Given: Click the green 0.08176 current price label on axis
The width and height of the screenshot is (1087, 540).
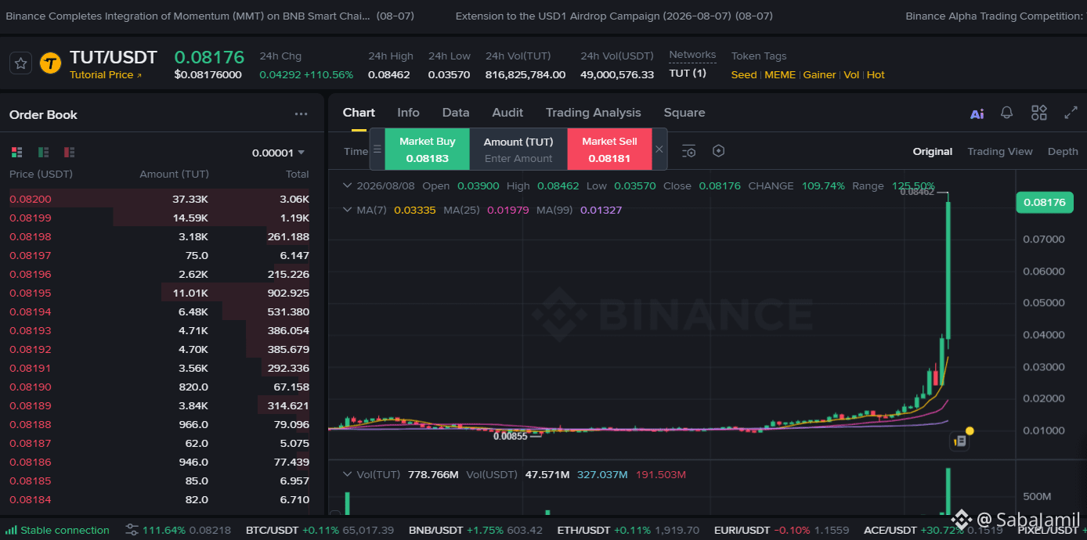Looking at the screenshot, I should pos(1045,202).
